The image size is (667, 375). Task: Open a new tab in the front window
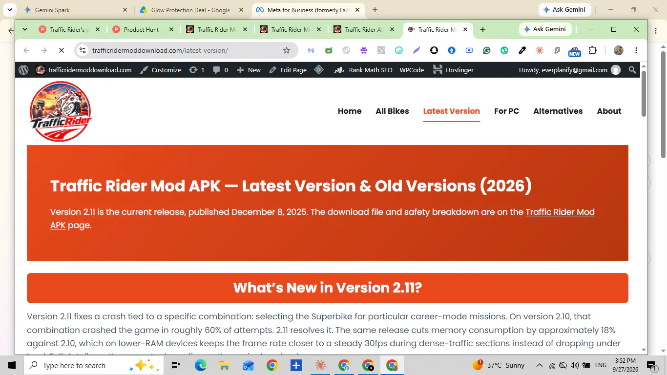(482, 29)
